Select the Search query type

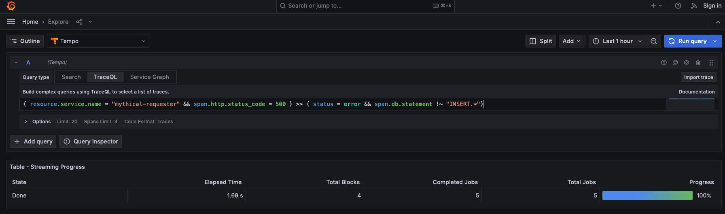coord(71,77)
